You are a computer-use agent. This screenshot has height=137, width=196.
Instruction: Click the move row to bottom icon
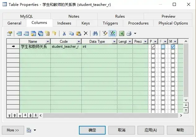click(36, 116)
